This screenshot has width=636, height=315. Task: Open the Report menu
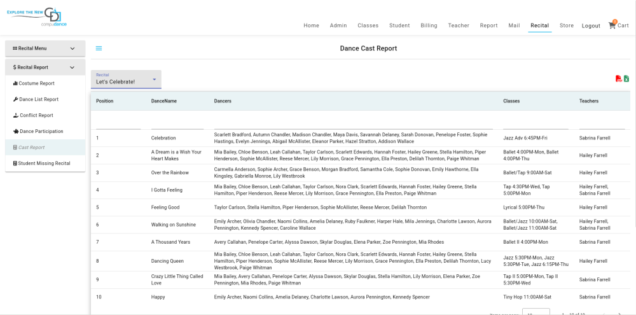[488, 25]
